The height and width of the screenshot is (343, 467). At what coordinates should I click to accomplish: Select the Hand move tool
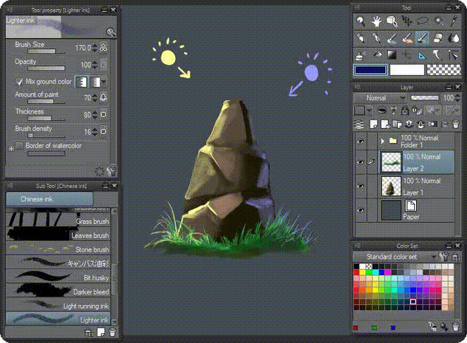click(x=376, y=21)
